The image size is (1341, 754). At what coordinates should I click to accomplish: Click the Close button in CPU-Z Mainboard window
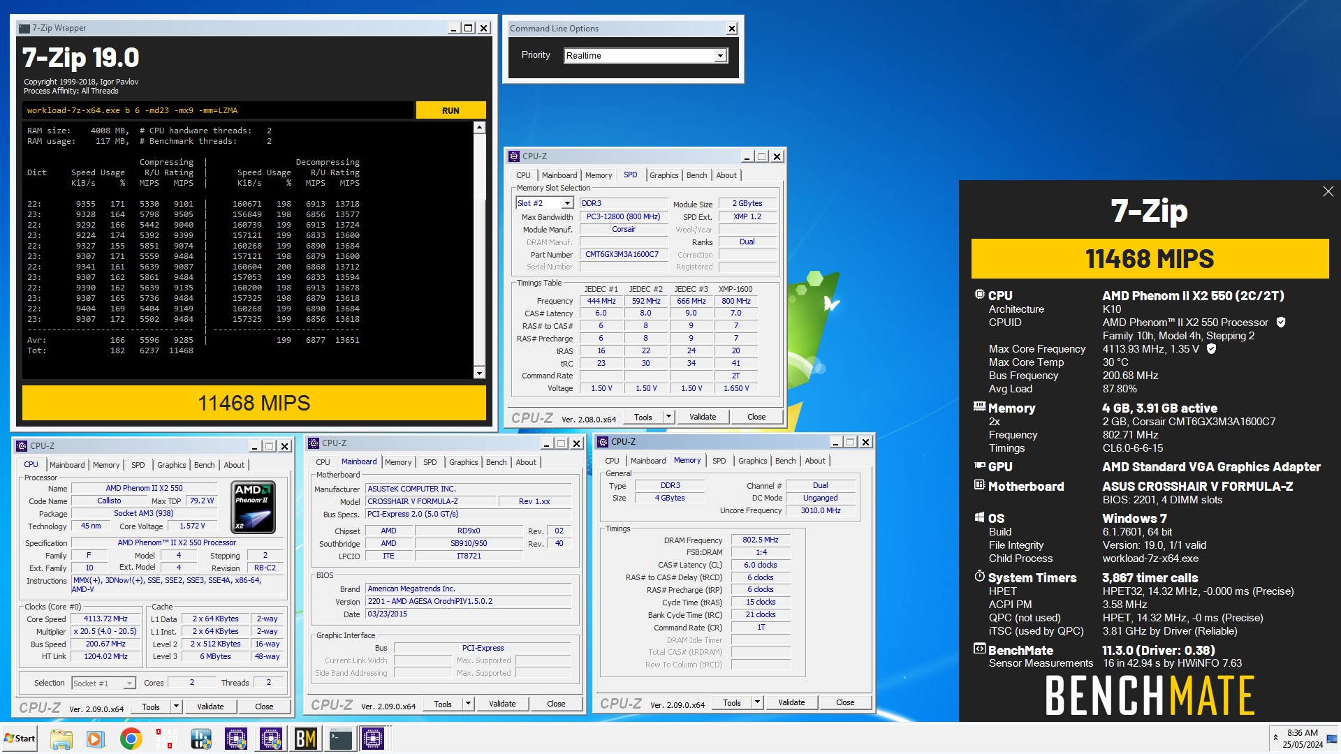coord(556,704)
